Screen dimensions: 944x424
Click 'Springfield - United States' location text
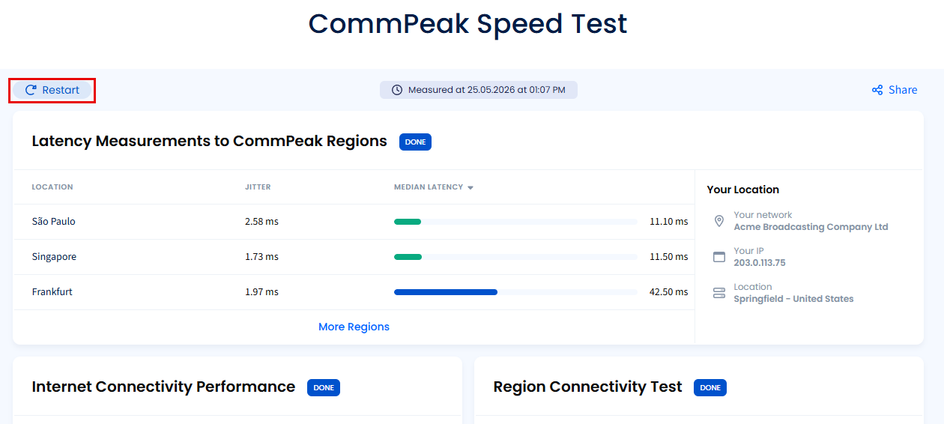[793, 299]
